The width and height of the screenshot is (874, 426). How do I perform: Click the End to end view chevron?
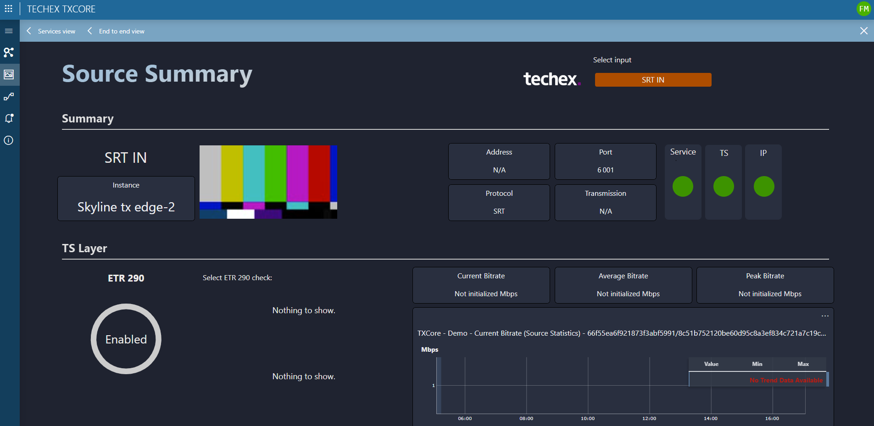pos(90,31)
